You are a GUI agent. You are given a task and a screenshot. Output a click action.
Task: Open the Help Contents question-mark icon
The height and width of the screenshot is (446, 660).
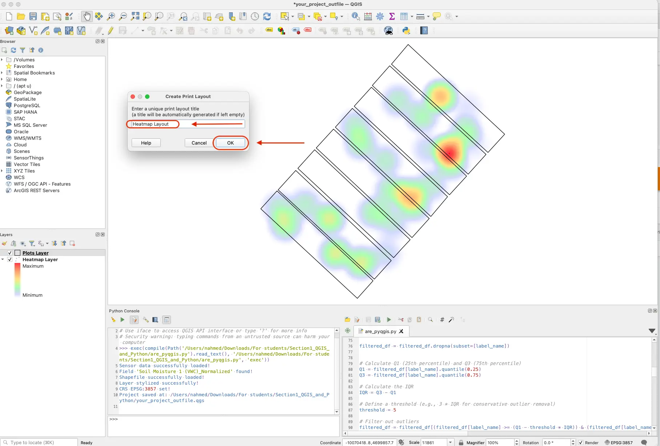pyautogui.click(x=424, y=31)
